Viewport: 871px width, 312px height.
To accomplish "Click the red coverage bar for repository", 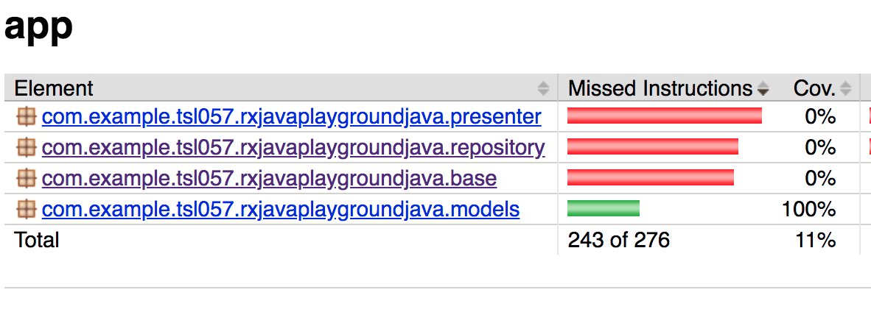I will click(x=653, y=146).
